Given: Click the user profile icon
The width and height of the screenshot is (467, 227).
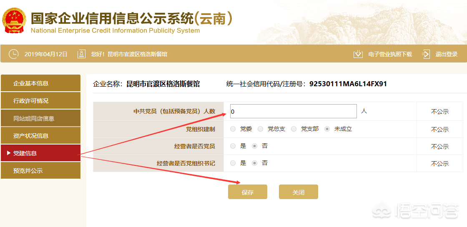Looking at the screenshot, I should [x=81, y=54].
